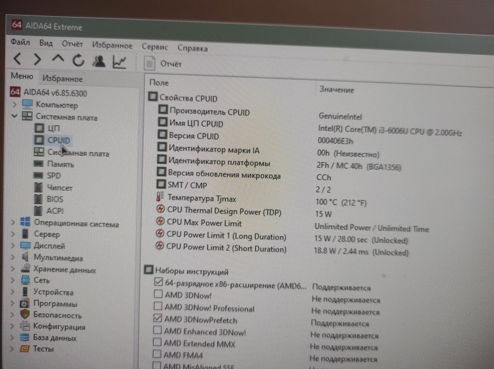Click the Устройства icon in the tree
Image resolution: width=494 pixels, height=369 pixels.
click(x=25, y=291)
